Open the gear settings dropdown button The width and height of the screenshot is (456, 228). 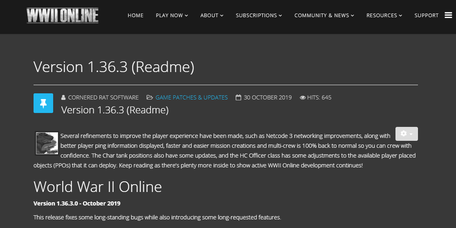coord(407,134)
